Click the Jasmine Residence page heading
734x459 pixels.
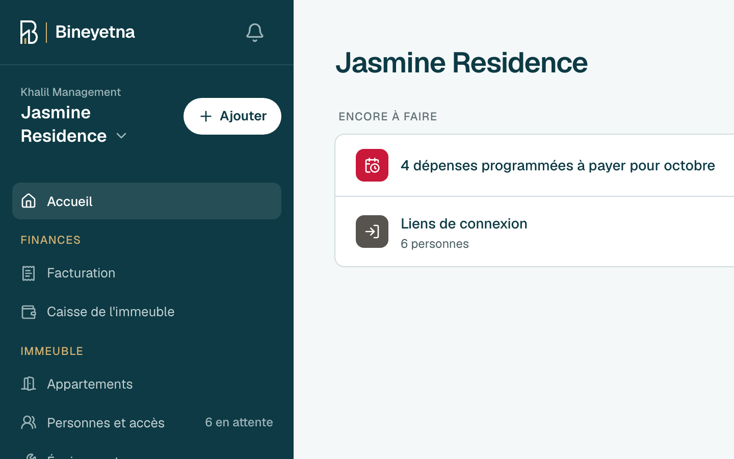(x=462, y=63)
